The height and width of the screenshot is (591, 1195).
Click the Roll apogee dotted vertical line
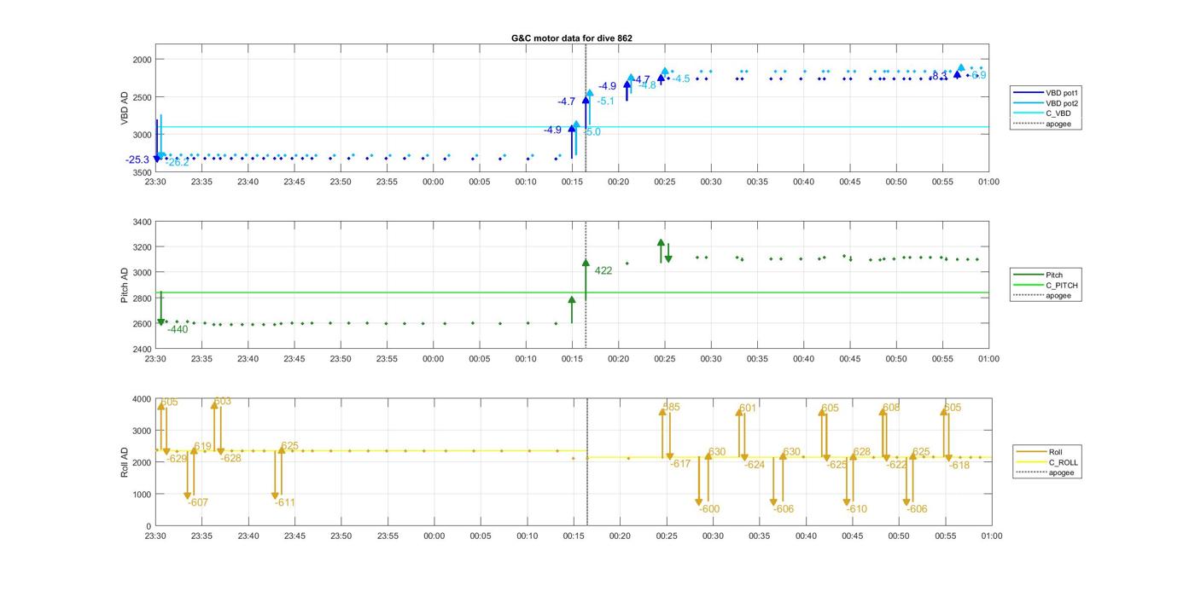pyautogui.click(x=587, y=462)
